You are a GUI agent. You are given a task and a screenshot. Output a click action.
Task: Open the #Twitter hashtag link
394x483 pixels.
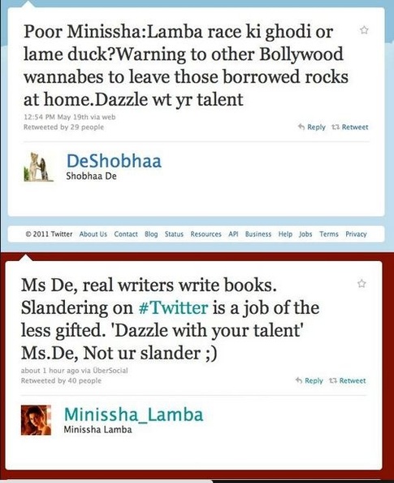coord(173,307)
